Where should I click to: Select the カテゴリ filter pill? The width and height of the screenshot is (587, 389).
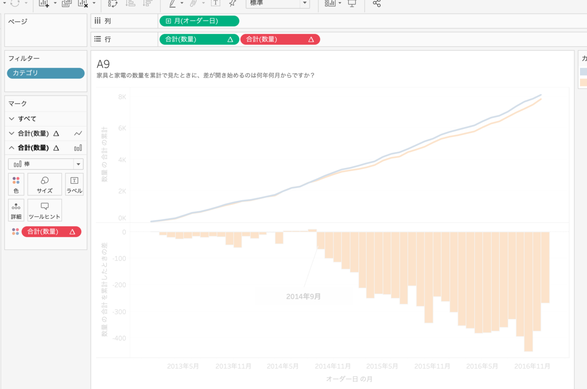[46, 73]
